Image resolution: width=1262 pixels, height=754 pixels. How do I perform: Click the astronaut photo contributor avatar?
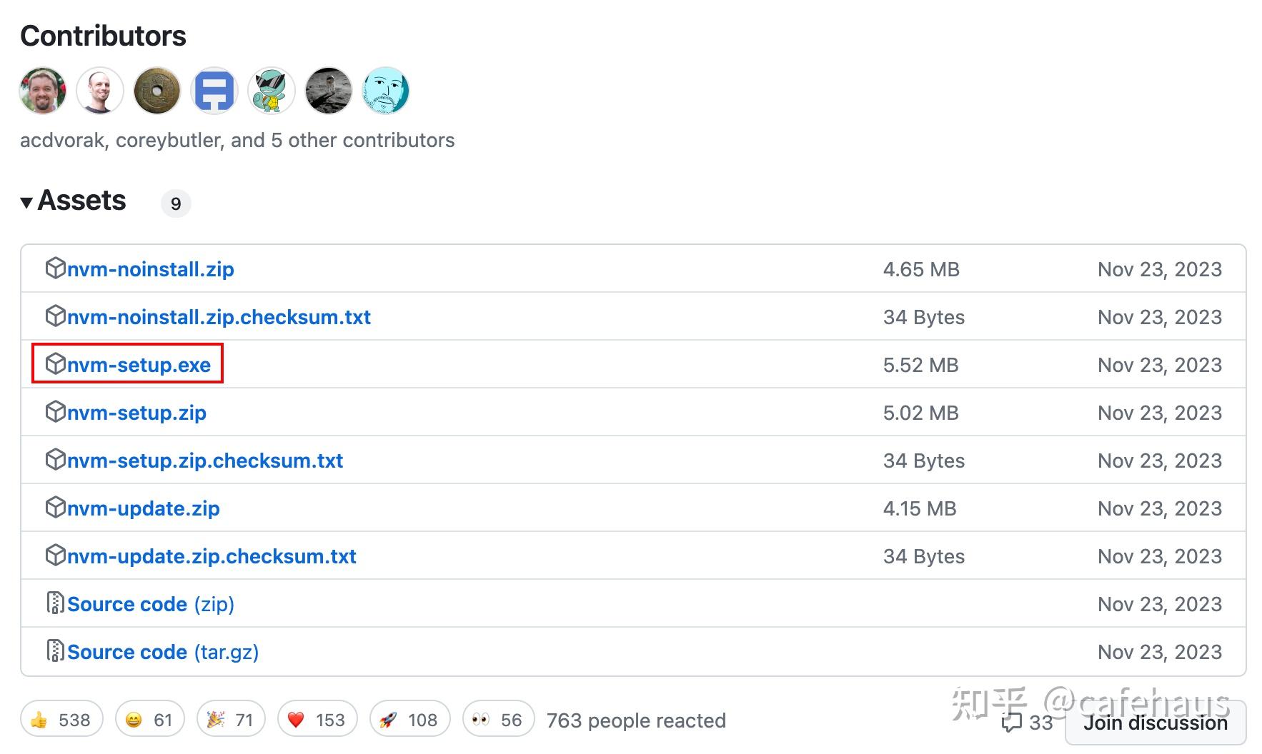click(328, 91)
